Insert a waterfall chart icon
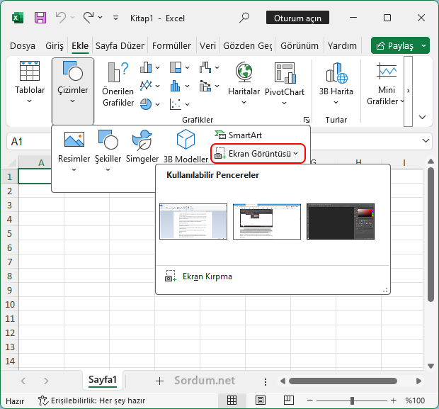 coord(205,67)
